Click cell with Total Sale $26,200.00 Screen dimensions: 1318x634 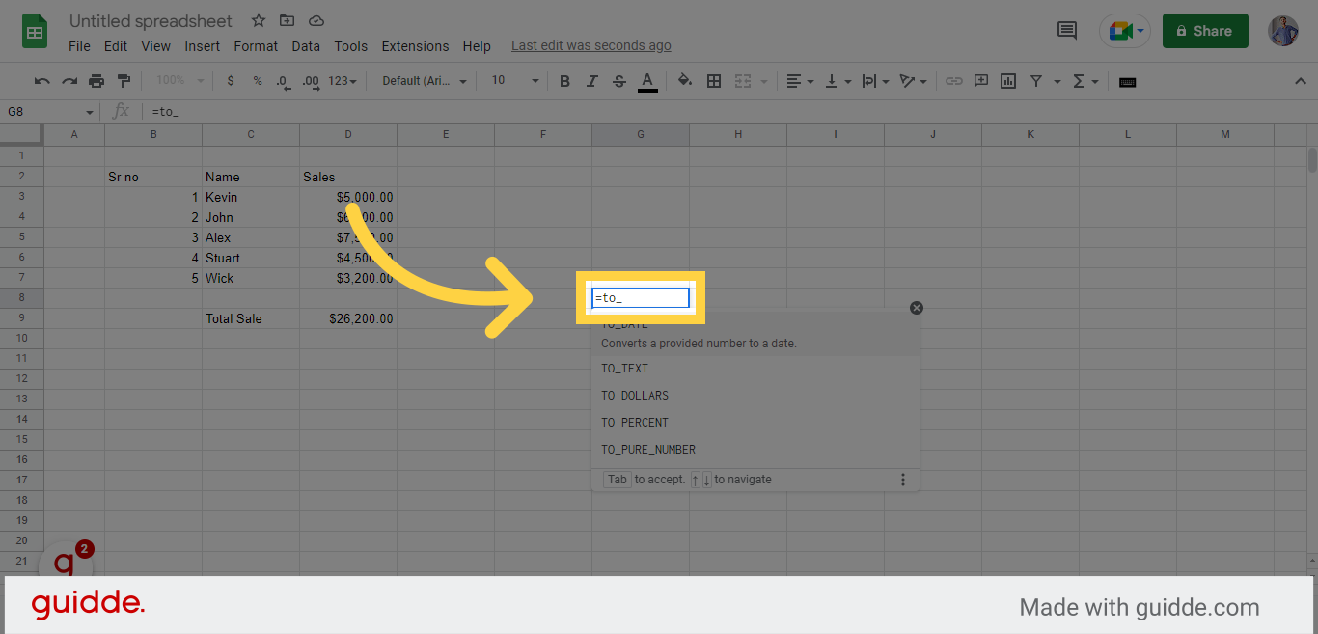[x=348, y=318]
